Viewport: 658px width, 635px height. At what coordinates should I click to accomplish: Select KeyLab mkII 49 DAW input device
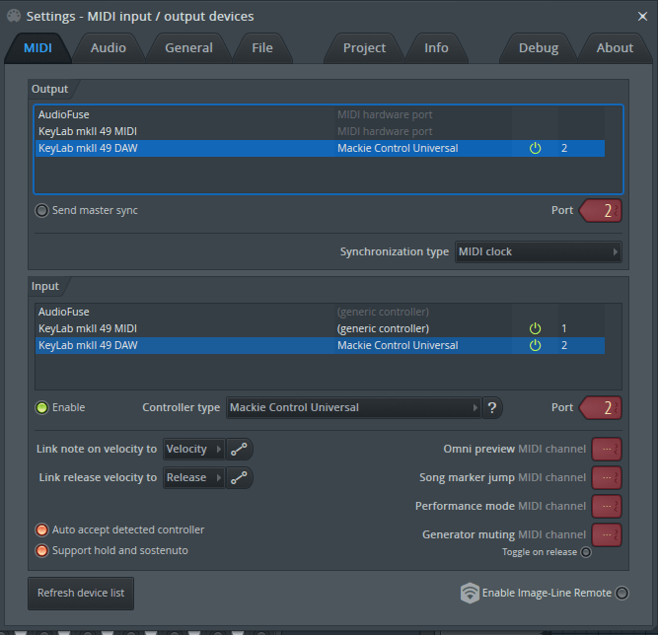click(320, 345)
